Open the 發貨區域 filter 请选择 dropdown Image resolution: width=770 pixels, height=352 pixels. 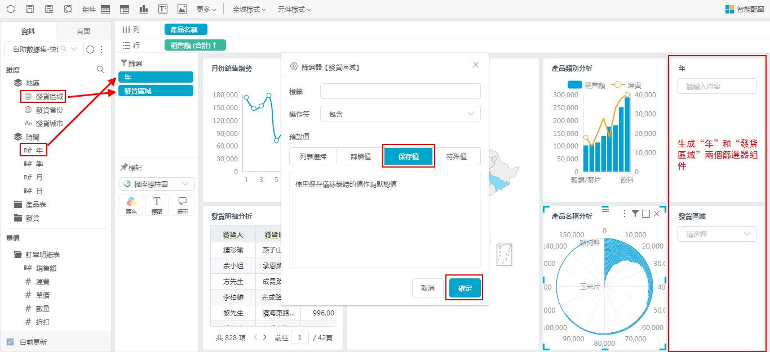pos(717,234)
